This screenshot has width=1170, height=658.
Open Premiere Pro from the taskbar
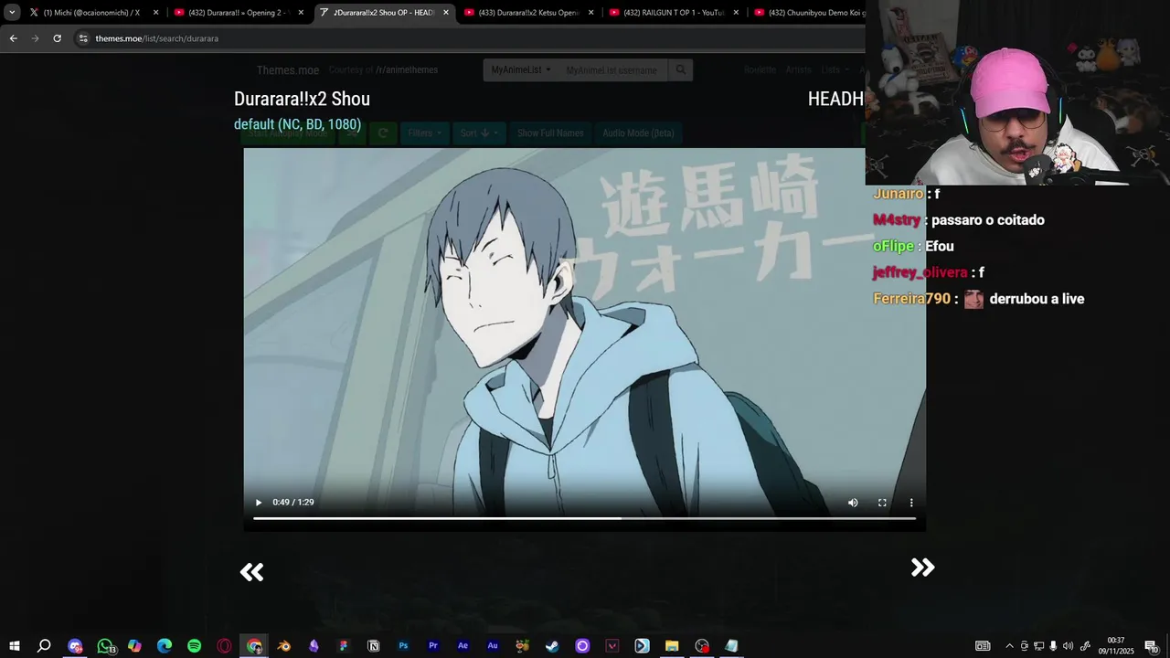(x=433, y=646)
